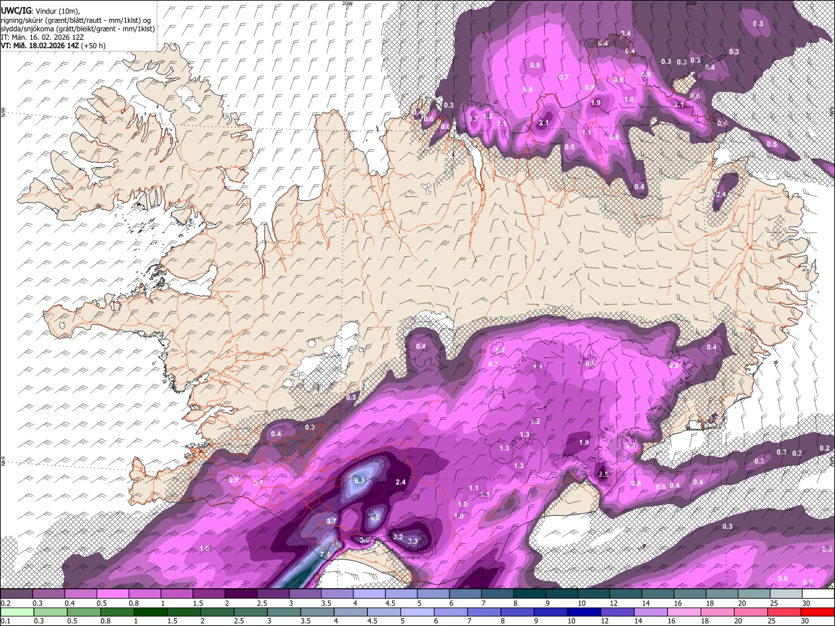
Task: Pick the upper legend swatch between 0.5 and 0.8
Action: 113,594
